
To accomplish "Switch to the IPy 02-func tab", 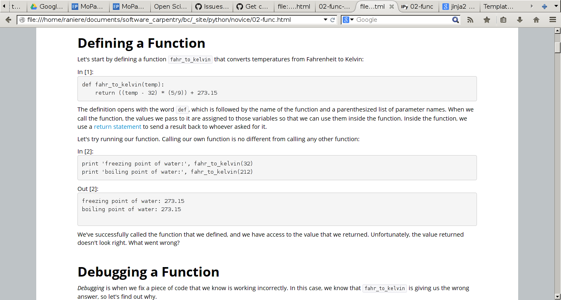I will (418, 7).
